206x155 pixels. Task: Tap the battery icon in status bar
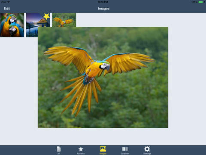[201, 2]
